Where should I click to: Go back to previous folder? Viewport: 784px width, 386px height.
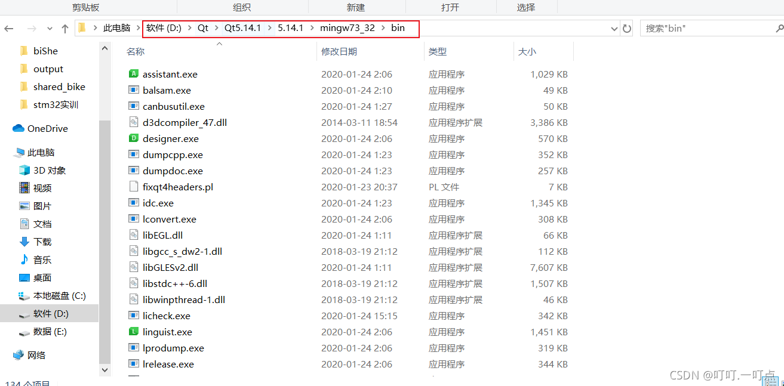click(x=9, y=28)
